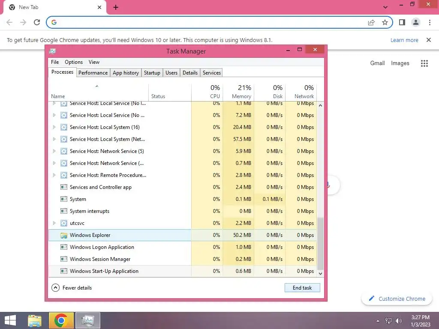Collapse view with Fewer details
Screen dimensions: 439x329
coord(72,288)
